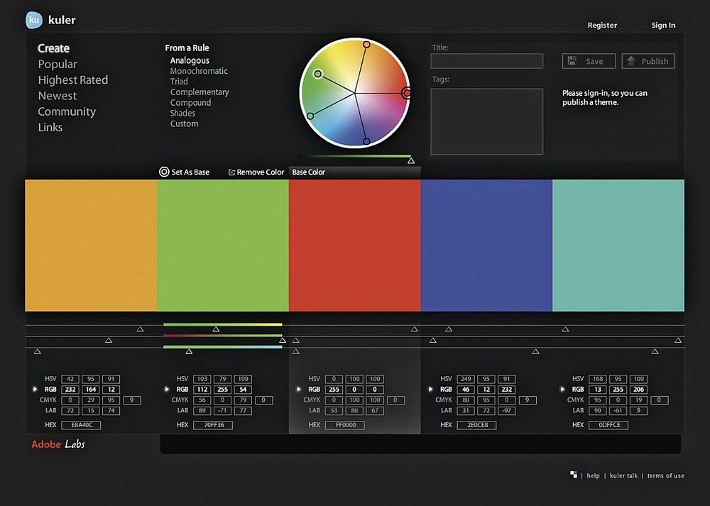This screenshot has width=710, height=506.
Task: Select the green color swatch
Action: tap(222, 245)
